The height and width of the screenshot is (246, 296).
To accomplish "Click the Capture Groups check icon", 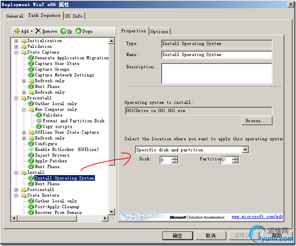I will (31, 69).
